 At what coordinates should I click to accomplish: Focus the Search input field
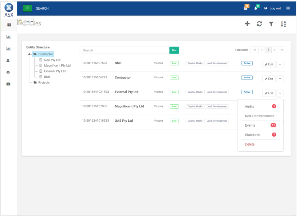click(x=124, y=50)
